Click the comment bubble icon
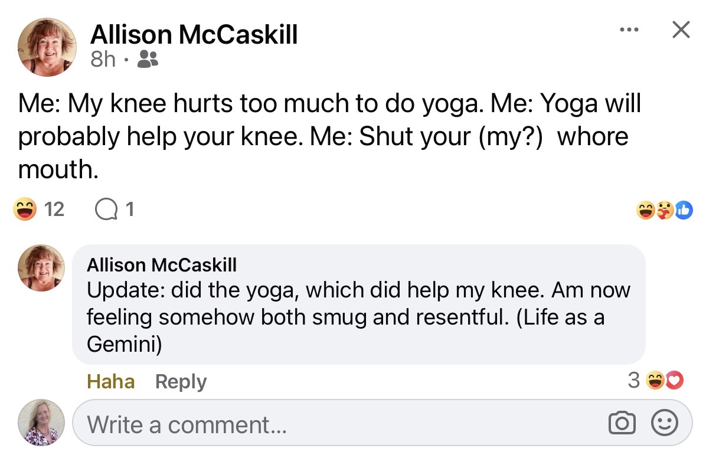This screenshot has height=455, width=706. click(107, 209)
